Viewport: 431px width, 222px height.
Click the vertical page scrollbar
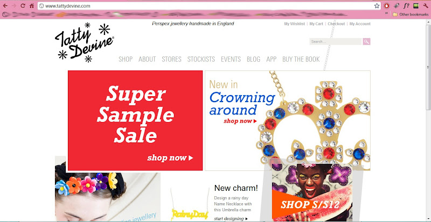[x=428, y=66]
